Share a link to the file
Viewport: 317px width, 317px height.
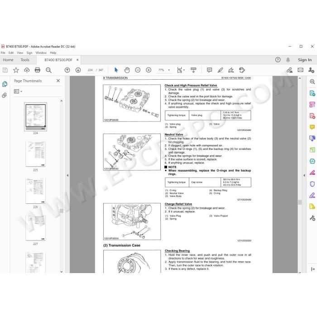pyautogui.click(x=289, y=70)
